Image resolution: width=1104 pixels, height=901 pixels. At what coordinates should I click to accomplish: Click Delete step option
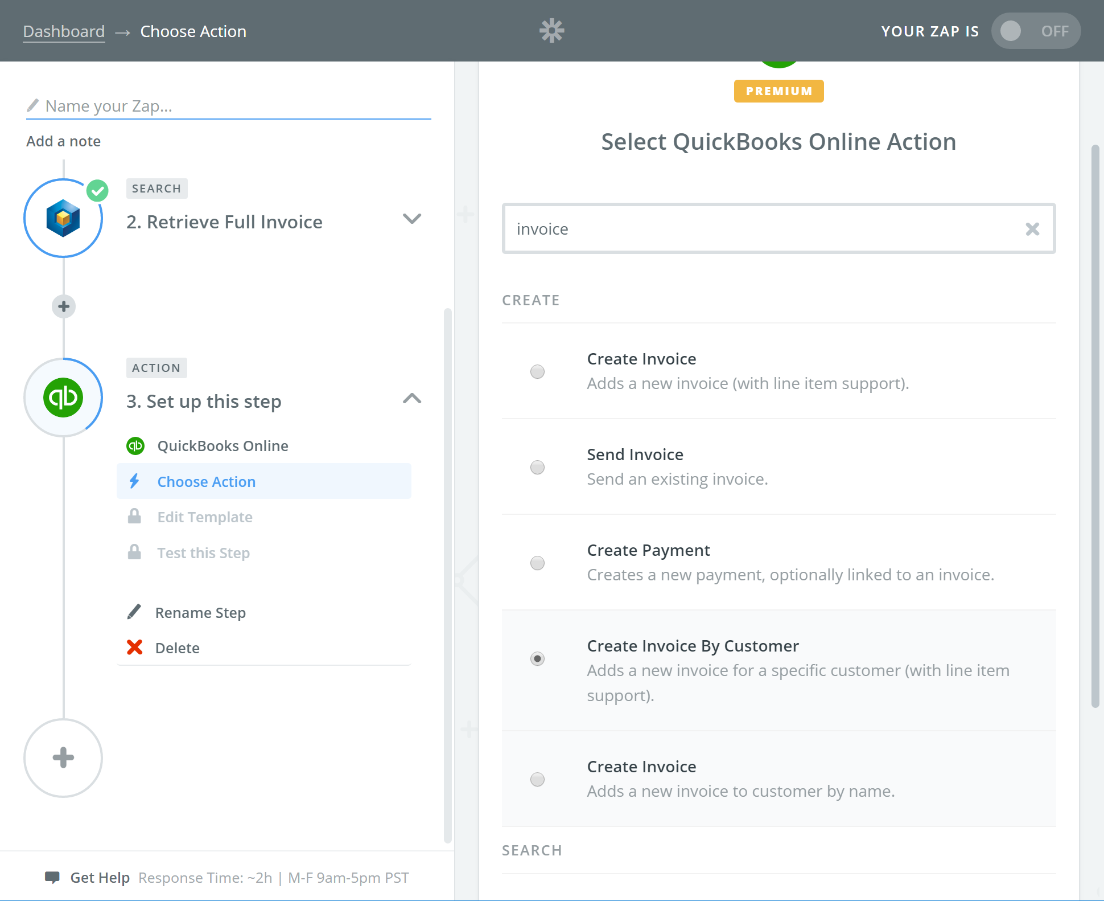177,648
